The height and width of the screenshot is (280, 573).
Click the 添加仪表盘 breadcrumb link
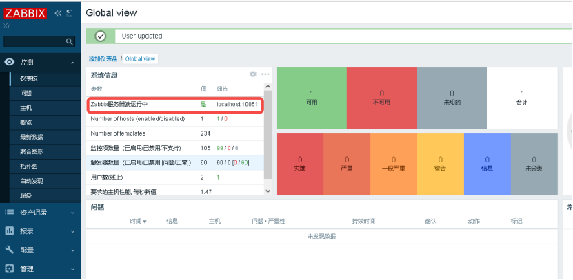(103, 58)
